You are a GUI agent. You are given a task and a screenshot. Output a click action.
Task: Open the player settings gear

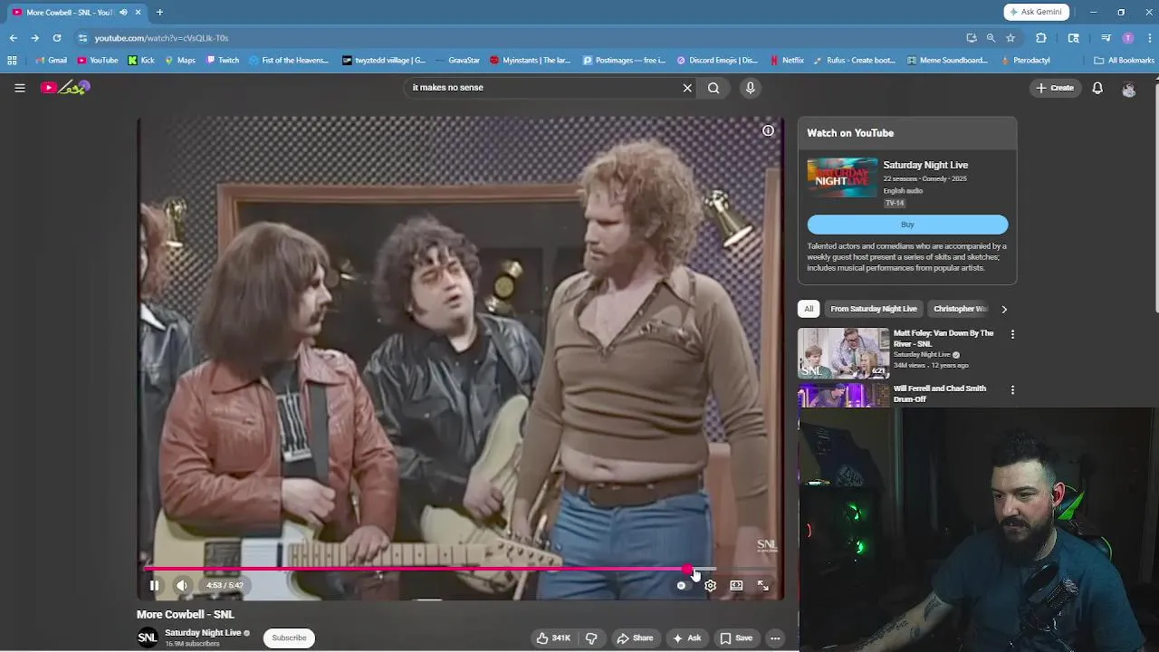pyautogui.click(x=710, y=586)
